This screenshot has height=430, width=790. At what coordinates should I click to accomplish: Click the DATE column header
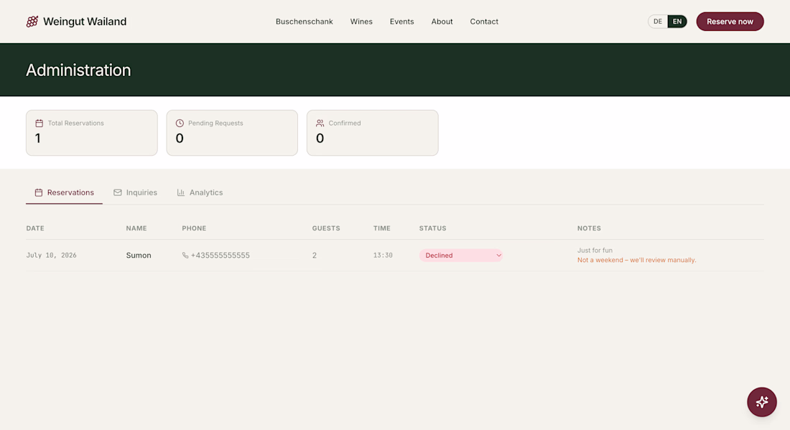click(x=35, y=228)
